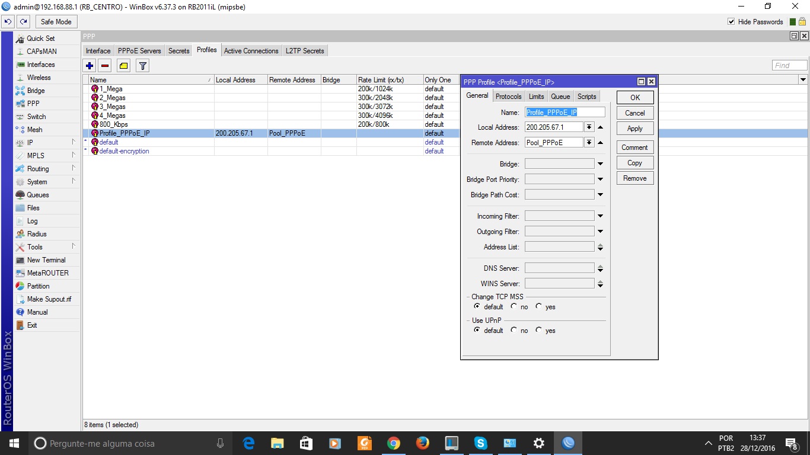Uncheck the Hide Passwords checkbox
The width and height of the screenshot is (810, 455).
[731, 22]
